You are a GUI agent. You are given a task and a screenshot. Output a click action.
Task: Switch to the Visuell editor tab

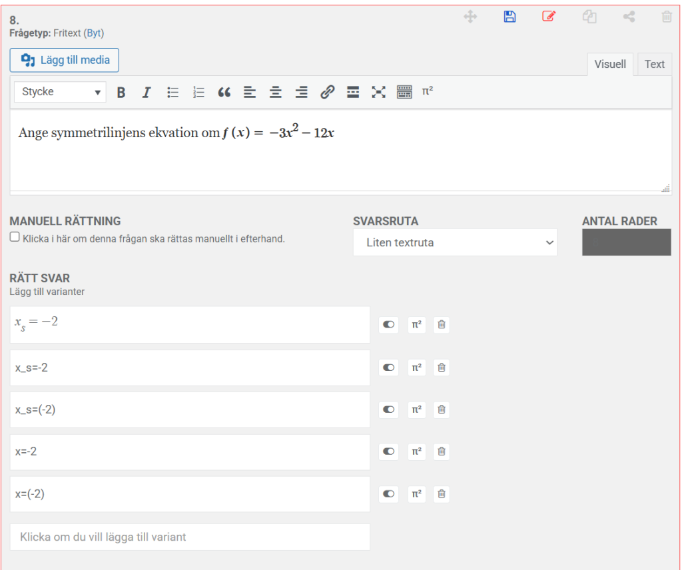click(x=610, y=64)
